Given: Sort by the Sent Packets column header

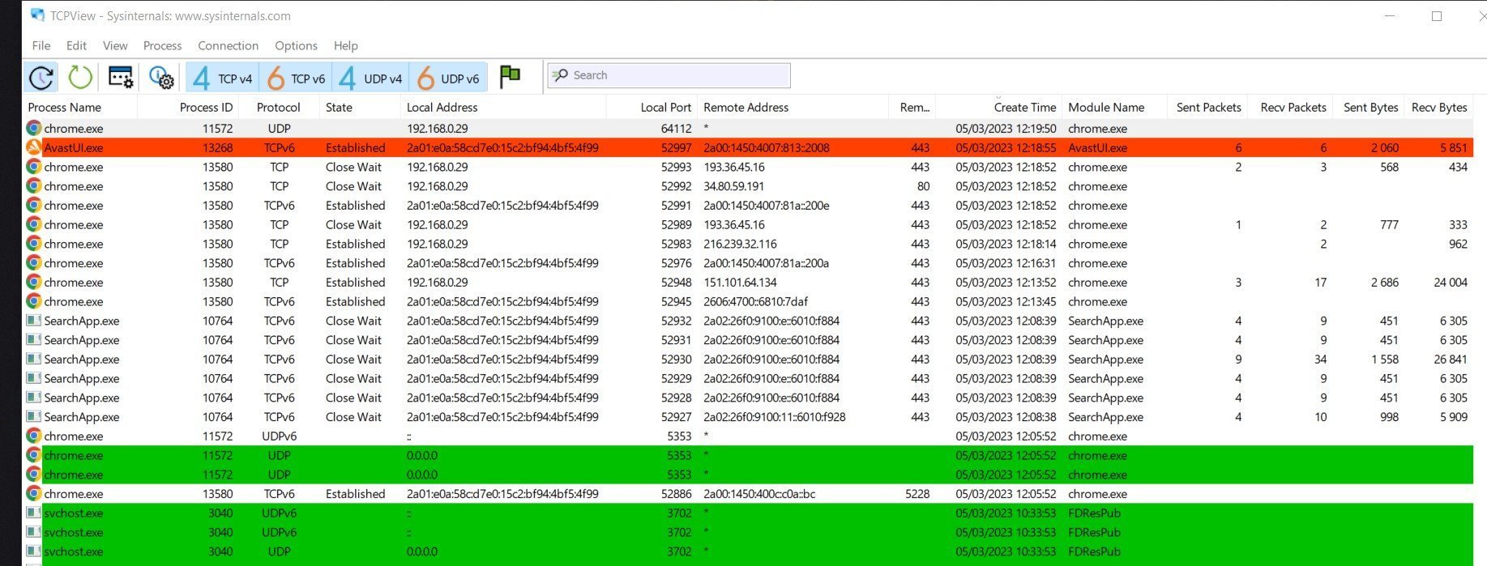Looking at the screenshot, I should 1208,107.
